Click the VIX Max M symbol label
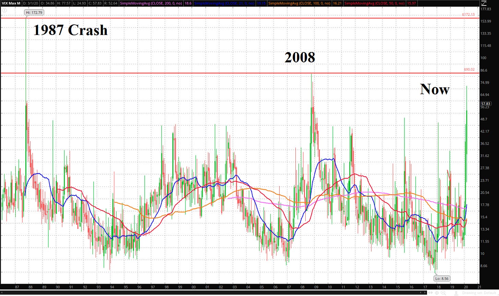 pyautogui.click(x=11, y=3)
